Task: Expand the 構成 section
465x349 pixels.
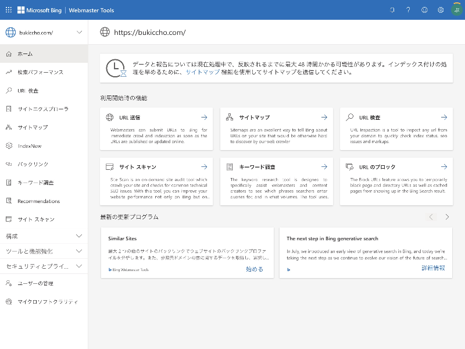Action: [44, 236]
